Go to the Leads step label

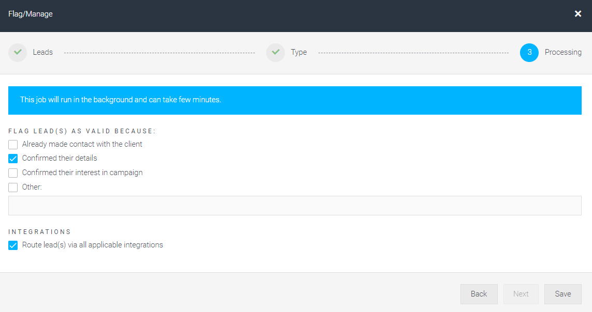pyautogui.click(x=42, y=52)
